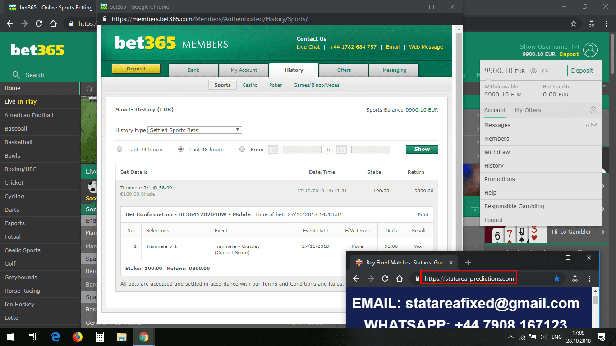Click home icon in statarea-predictions browser window
Viewport: 616px width, 346px height.
point(400,278)
